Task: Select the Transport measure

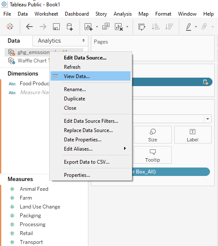Action: tap(31, 242)
